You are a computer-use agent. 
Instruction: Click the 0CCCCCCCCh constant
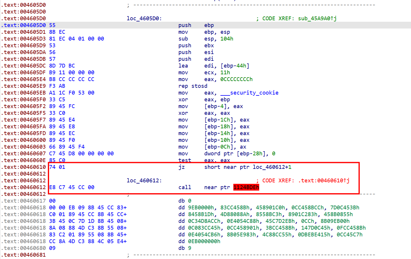click(236, 79)
